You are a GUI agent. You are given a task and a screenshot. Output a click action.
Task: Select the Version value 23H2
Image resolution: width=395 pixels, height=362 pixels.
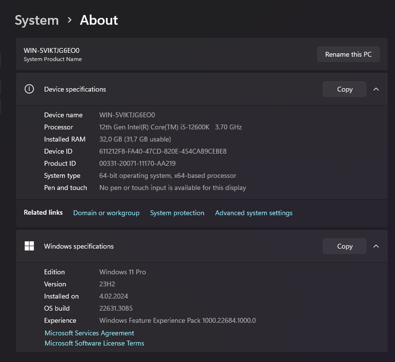(x=107, y=284)
